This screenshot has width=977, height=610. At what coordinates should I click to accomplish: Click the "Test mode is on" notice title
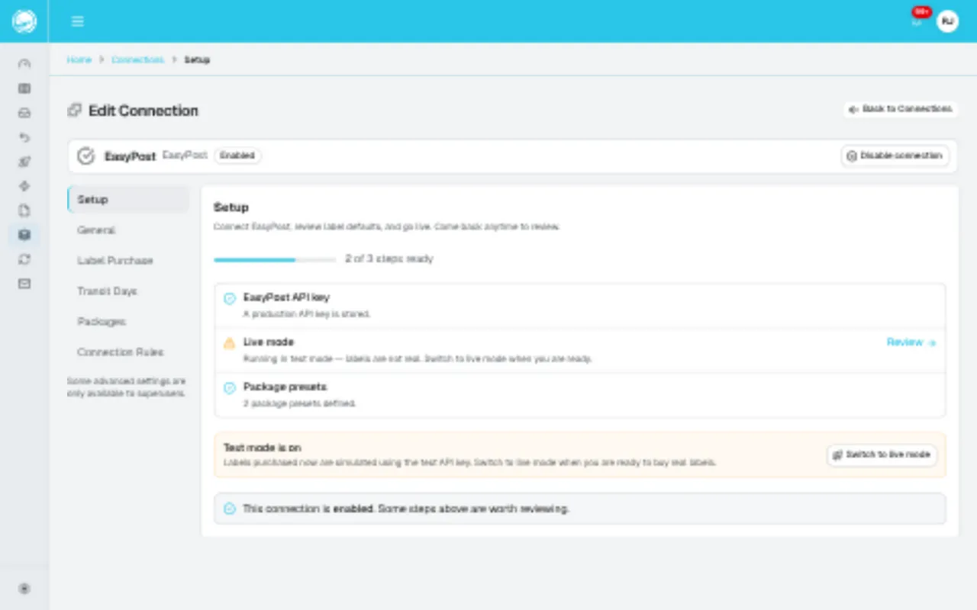(x=263, y=448)
